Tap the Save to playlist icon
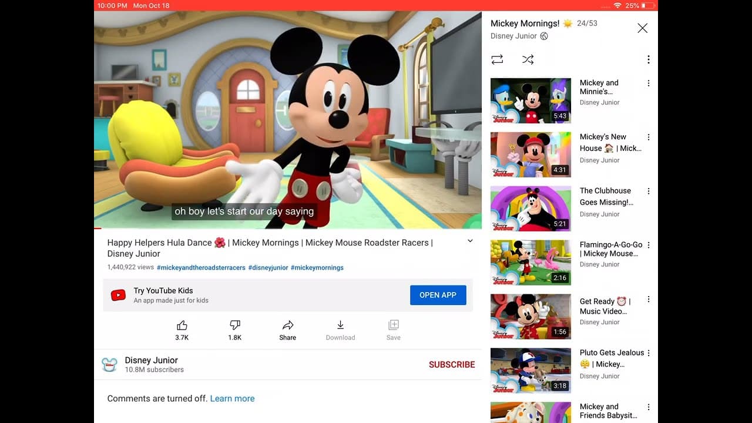This screenshot has height=423, width=752. pyautogui.click(x=394, y=325)
